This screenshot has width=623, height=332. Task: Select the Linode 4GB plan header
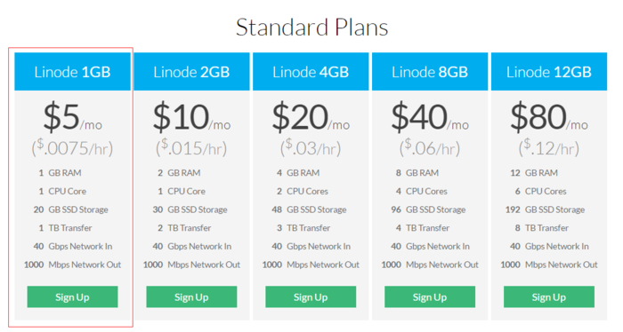click(311, 72)
